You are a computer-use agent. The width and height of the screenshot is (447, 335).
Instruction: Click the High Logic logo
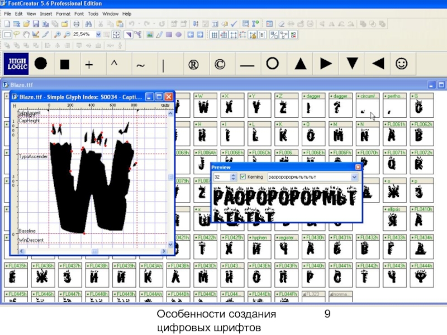tap(17, 65)
